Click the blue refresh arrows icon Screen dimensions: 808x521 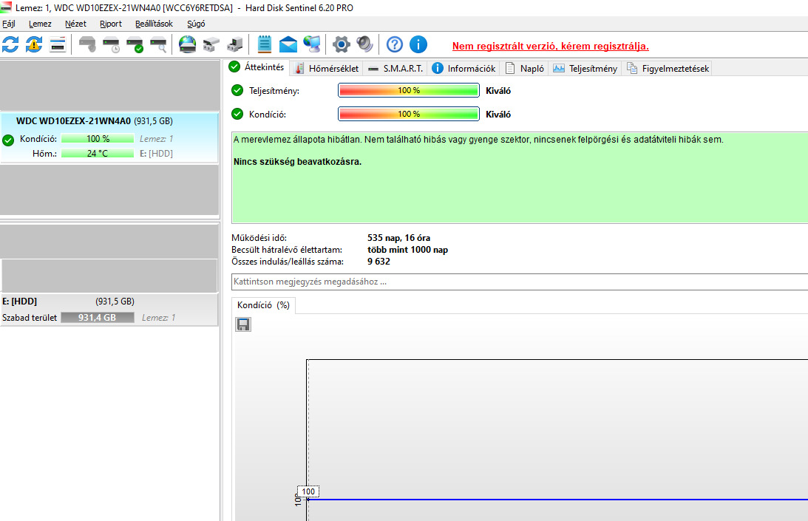point(10,45)
